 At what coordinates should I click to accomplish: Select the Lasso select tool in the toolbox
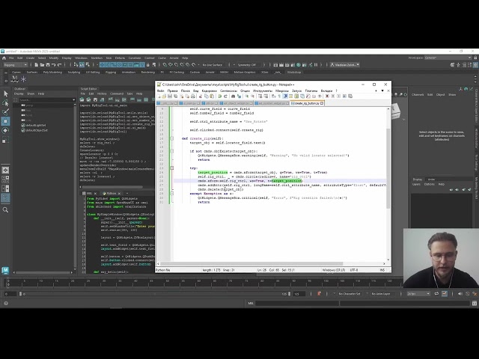point(5,103)
